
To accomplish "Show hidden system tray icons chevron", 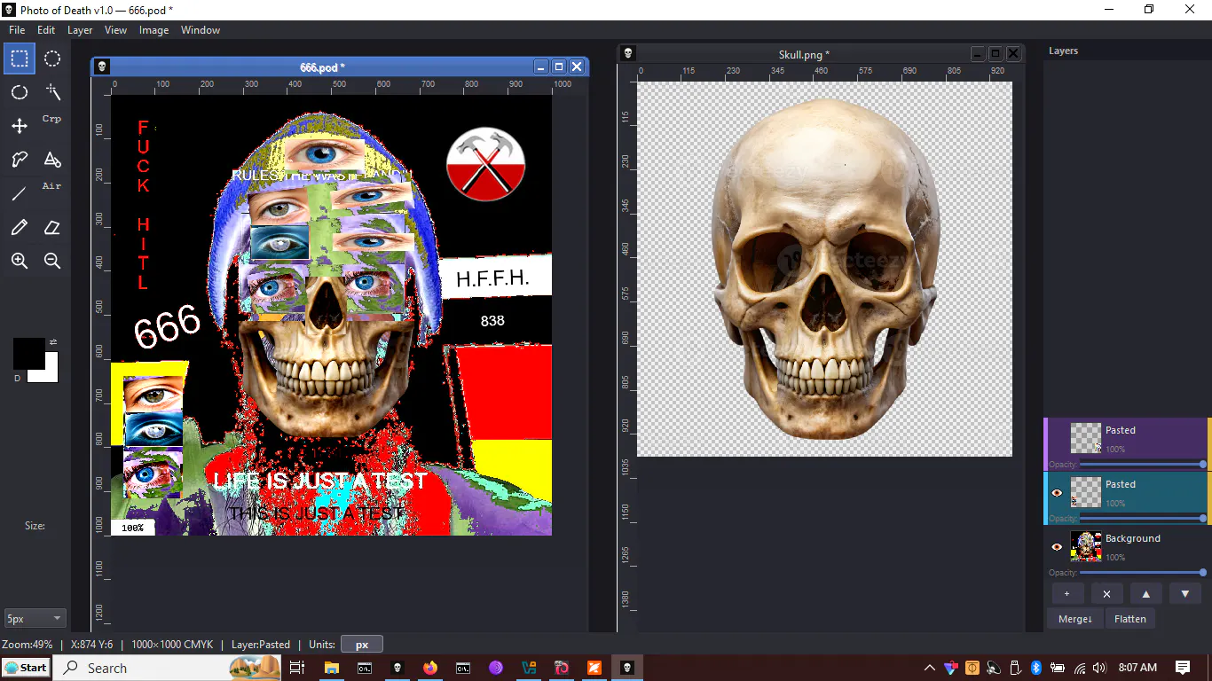I will tap(929, 668).
